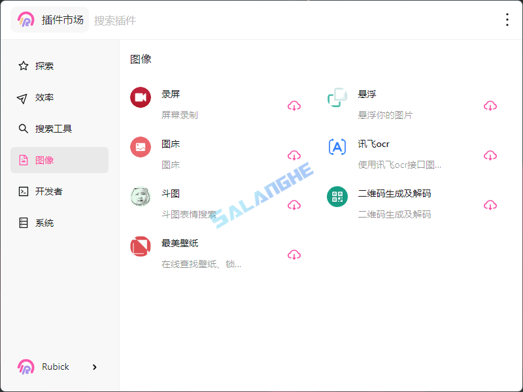Click the Rubick logo in the top-left corner
Viewport: 523px width, 392px height.
pos(25,20)
